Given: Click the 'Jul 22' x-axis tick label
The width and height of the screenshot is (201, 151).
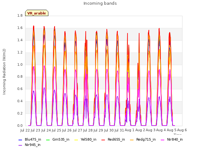Looking at the screenshot, I should point(25,130).
